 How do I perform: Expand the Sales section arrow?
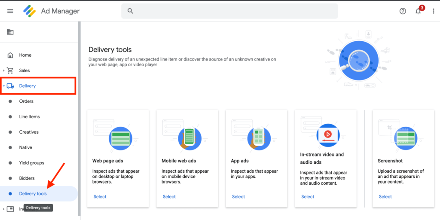[x=3, y=70]
